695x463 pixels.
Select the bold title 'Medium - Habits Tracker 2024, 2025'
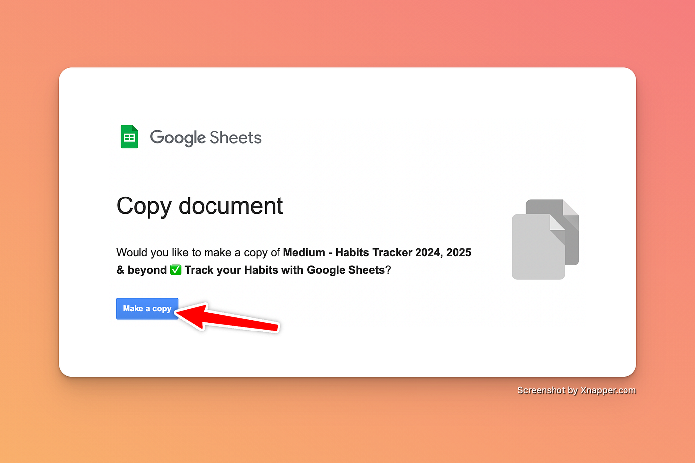377,252
